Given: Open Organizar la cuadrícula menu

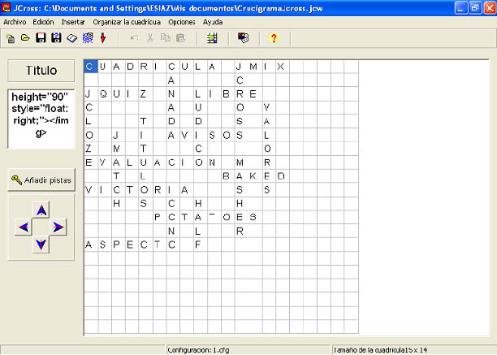Looking at the screenshot, I should [x=127, y=22].
